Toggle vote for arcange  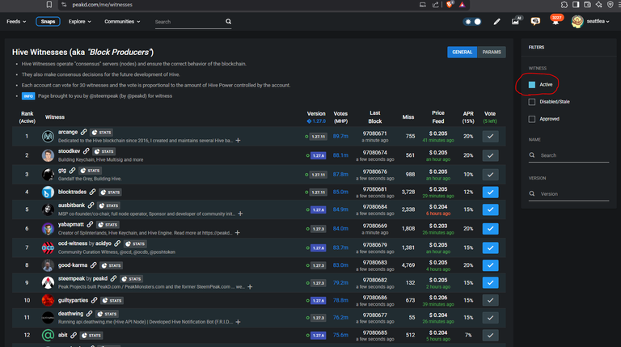coord(490,136)
